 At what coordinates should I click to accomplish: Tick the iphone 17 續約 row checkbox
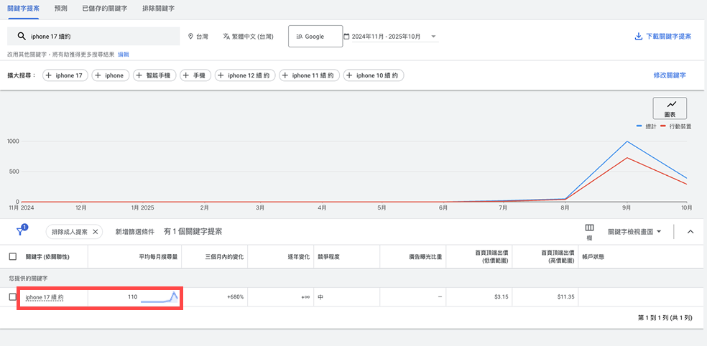[x=13, y=296]
